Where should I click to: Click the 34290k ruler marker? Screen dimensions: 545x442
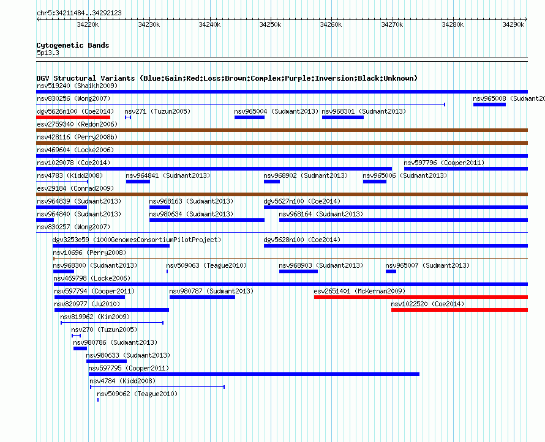513,24
